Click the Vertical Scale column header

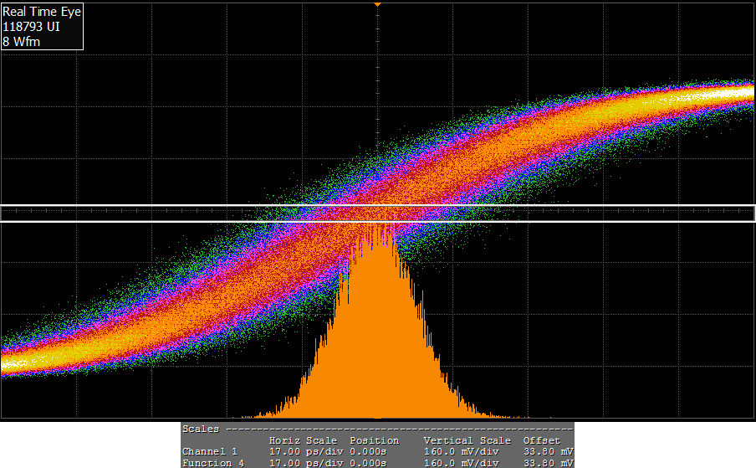pyautogui.click(x=467, y=440)
